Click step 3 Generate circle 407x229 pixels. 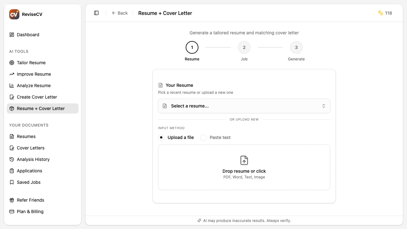296,47
